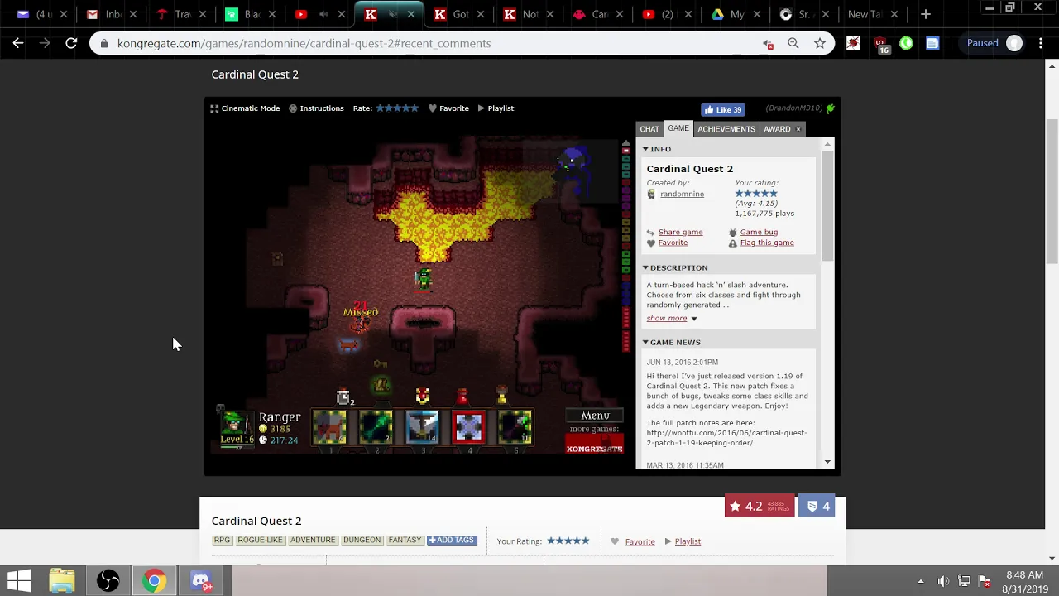Select the FANTASY tag

405,540
